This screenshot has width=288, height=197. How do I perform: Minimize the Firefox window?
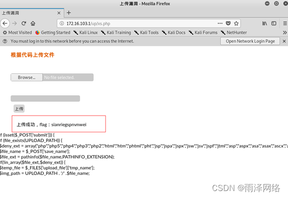[x=267, y=3]
